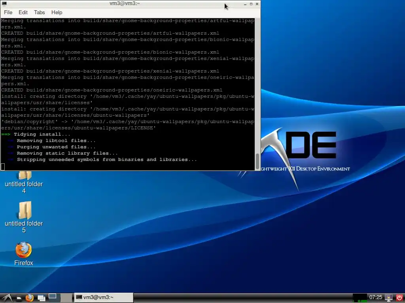The height and width of the screenshot is (303, 405).
Task: Click the 07:25 clock on the panel
Action: (x=376, y=297)
